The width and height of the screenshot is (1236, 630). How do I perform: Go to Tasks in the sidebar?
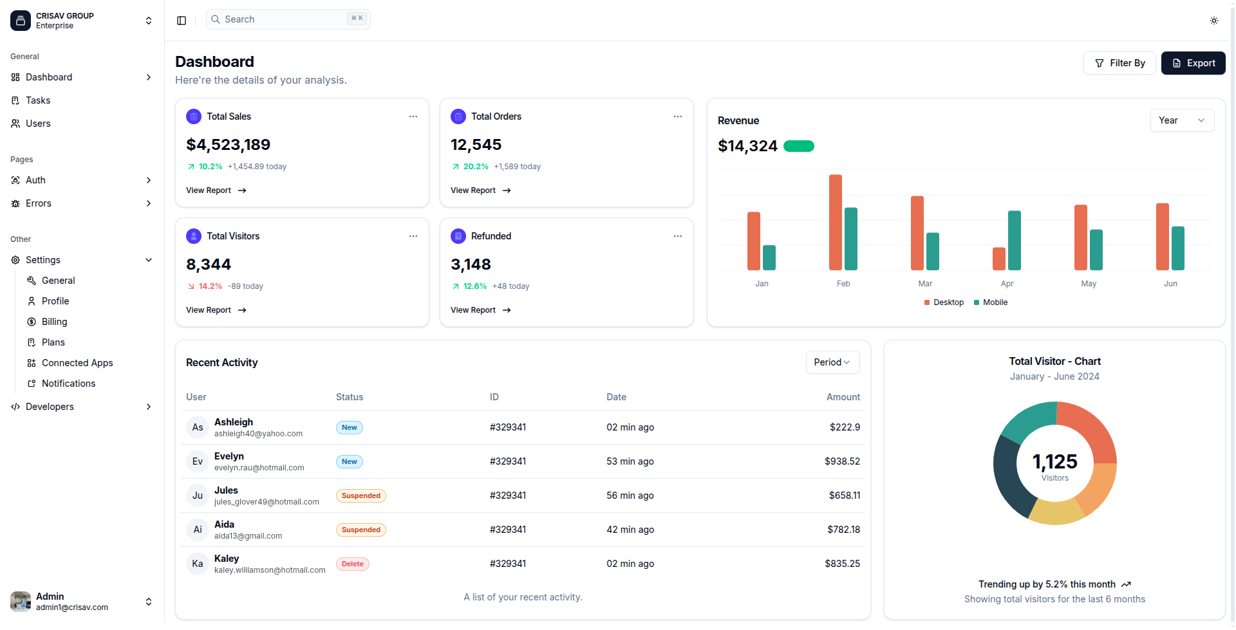(38, 100)
